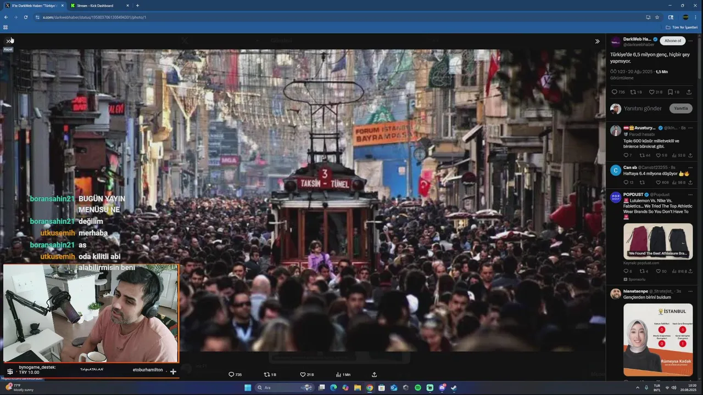Like heart in photo bottom action bar
703x395 pixels.
click(303, 374)
